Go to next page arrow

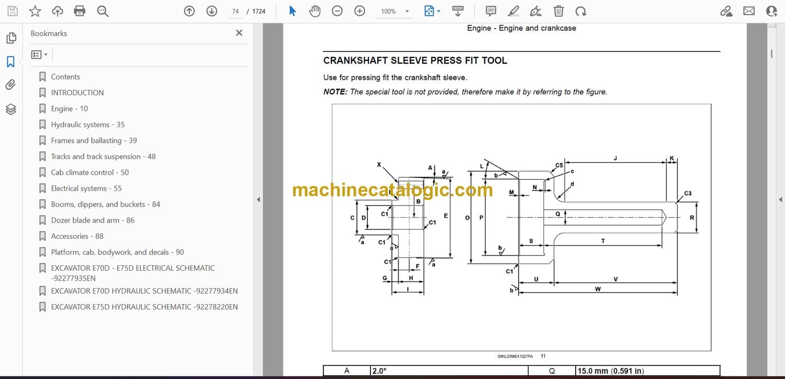pos(211,11)
